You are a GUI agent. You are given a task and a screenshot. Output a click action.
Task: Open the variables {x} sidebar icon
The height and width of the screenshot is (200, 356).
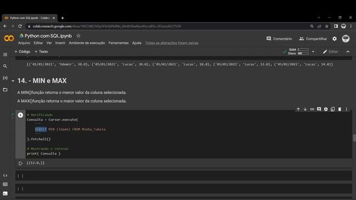(5, 78)
